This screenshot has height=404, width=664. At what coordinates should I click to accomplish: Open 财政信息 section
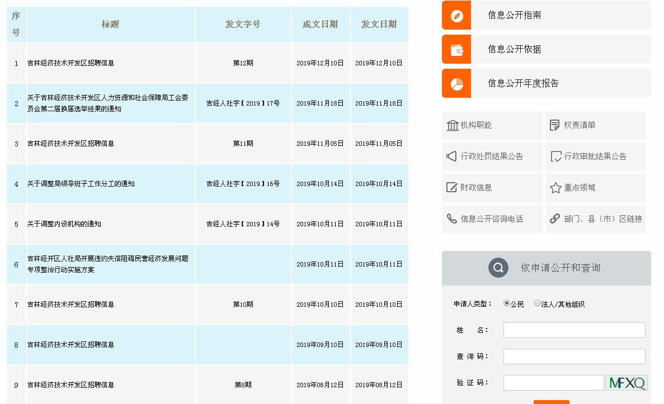click(476, 188)
